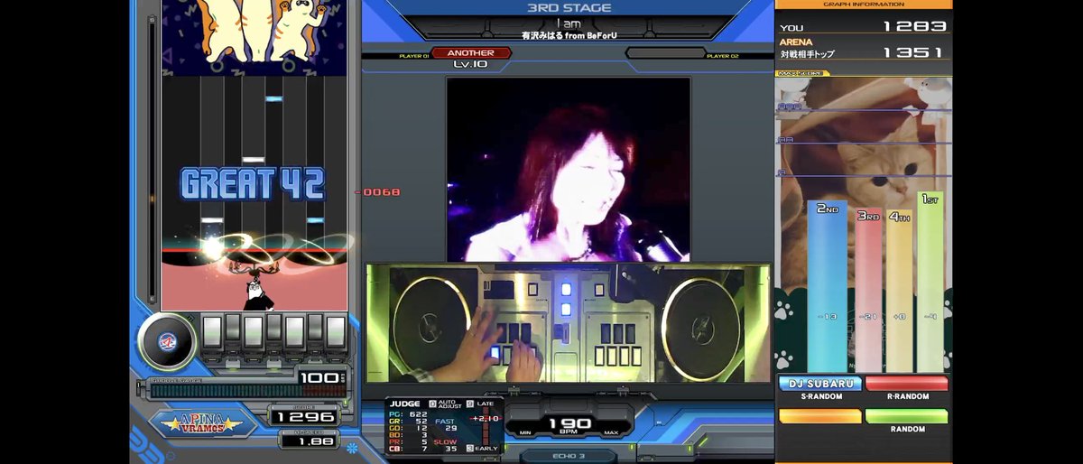Click the 'GREAT 42' judgment combo text

(x=252, y=184)
